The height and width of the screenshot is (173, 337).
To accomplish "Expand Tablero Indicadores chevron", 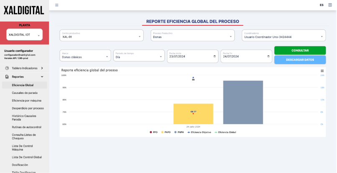I will point(42,68).
